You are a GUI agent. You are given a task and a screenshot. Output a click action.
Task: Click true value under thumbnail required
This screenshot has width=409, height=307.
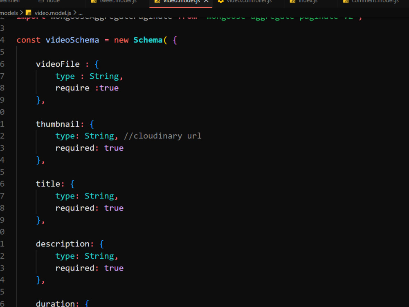coord(114,148)
